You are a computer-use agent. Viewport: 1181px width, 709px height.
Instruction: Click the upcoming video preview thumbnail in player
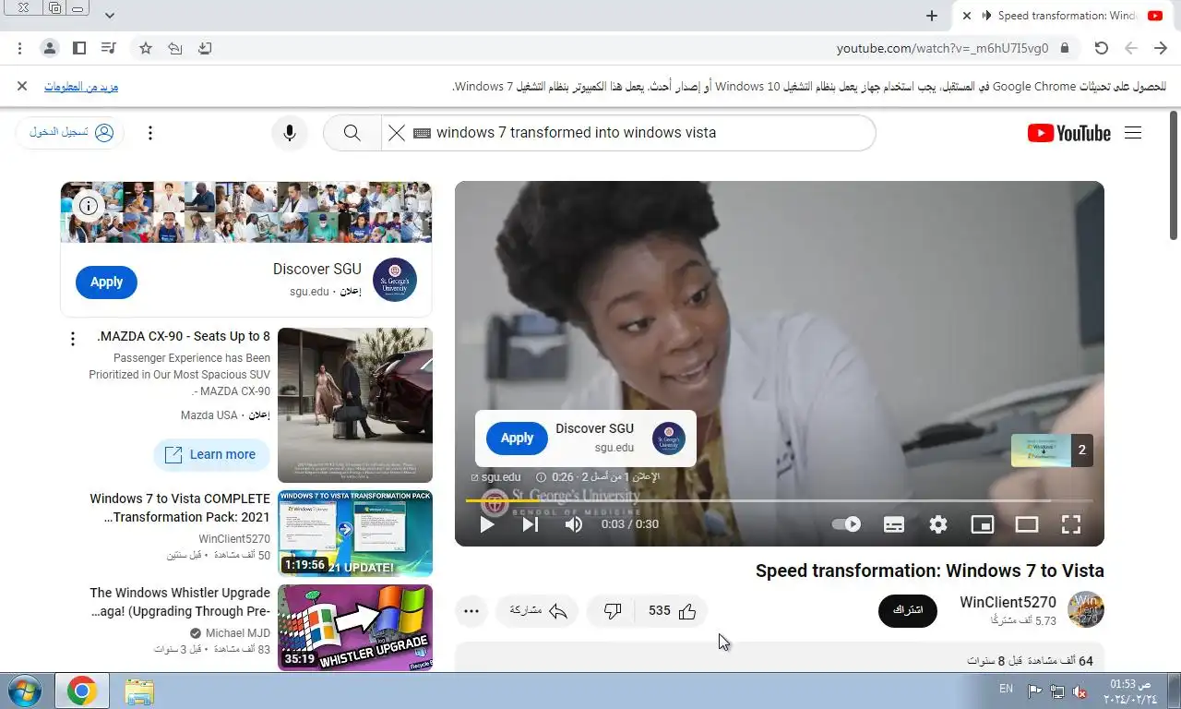(x=1052, y=451)
